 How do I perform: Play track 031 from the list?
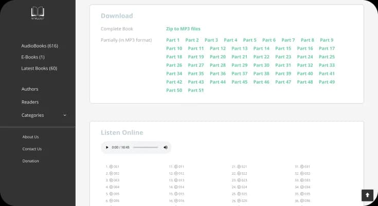[305, 167]
